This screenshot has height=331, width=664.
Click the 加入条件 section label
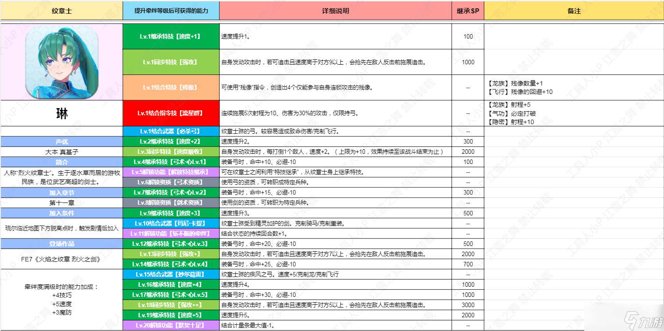click(x=62, y=213)
